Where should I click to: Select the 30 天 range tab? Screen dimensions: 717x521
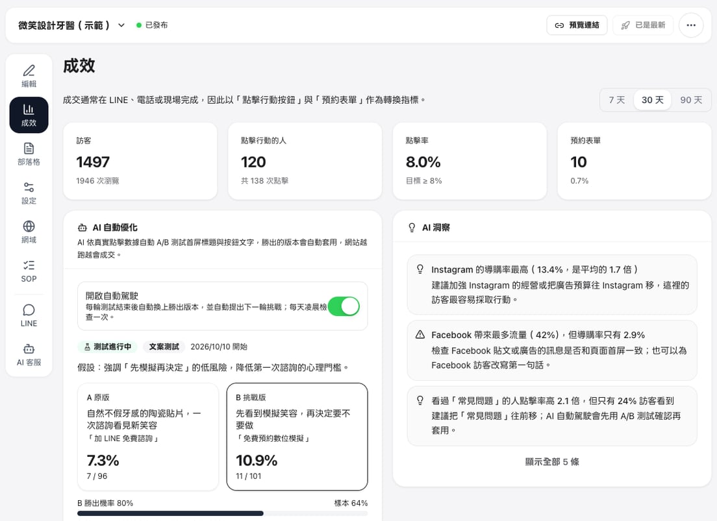tap(652, 100)
